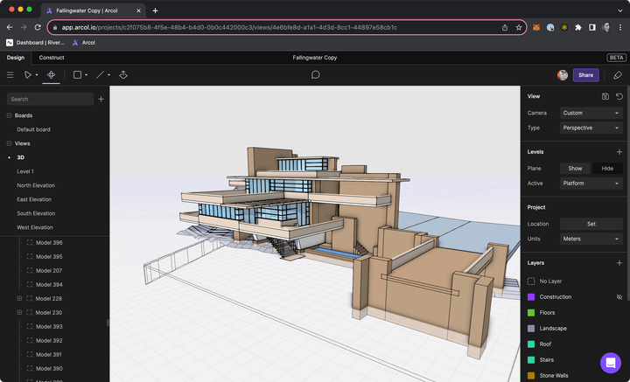This screenshot has height=382, width=630.
Task: Click the user avatar beside Share
Action: [x=563, y=75]
